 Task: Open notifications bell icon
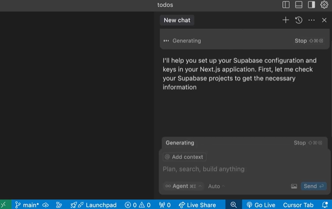tap(325, 205)
